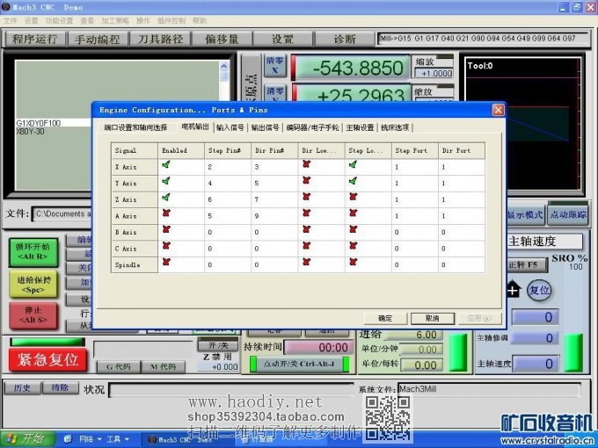Viewport: 598px width, 448px height.
Task: Open the 插件控制 menu
Action: point(171,20)
